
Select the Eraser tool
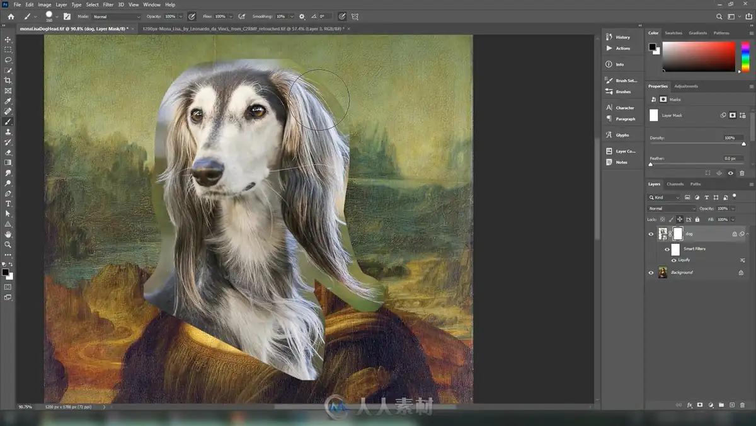tap(8, 153)
